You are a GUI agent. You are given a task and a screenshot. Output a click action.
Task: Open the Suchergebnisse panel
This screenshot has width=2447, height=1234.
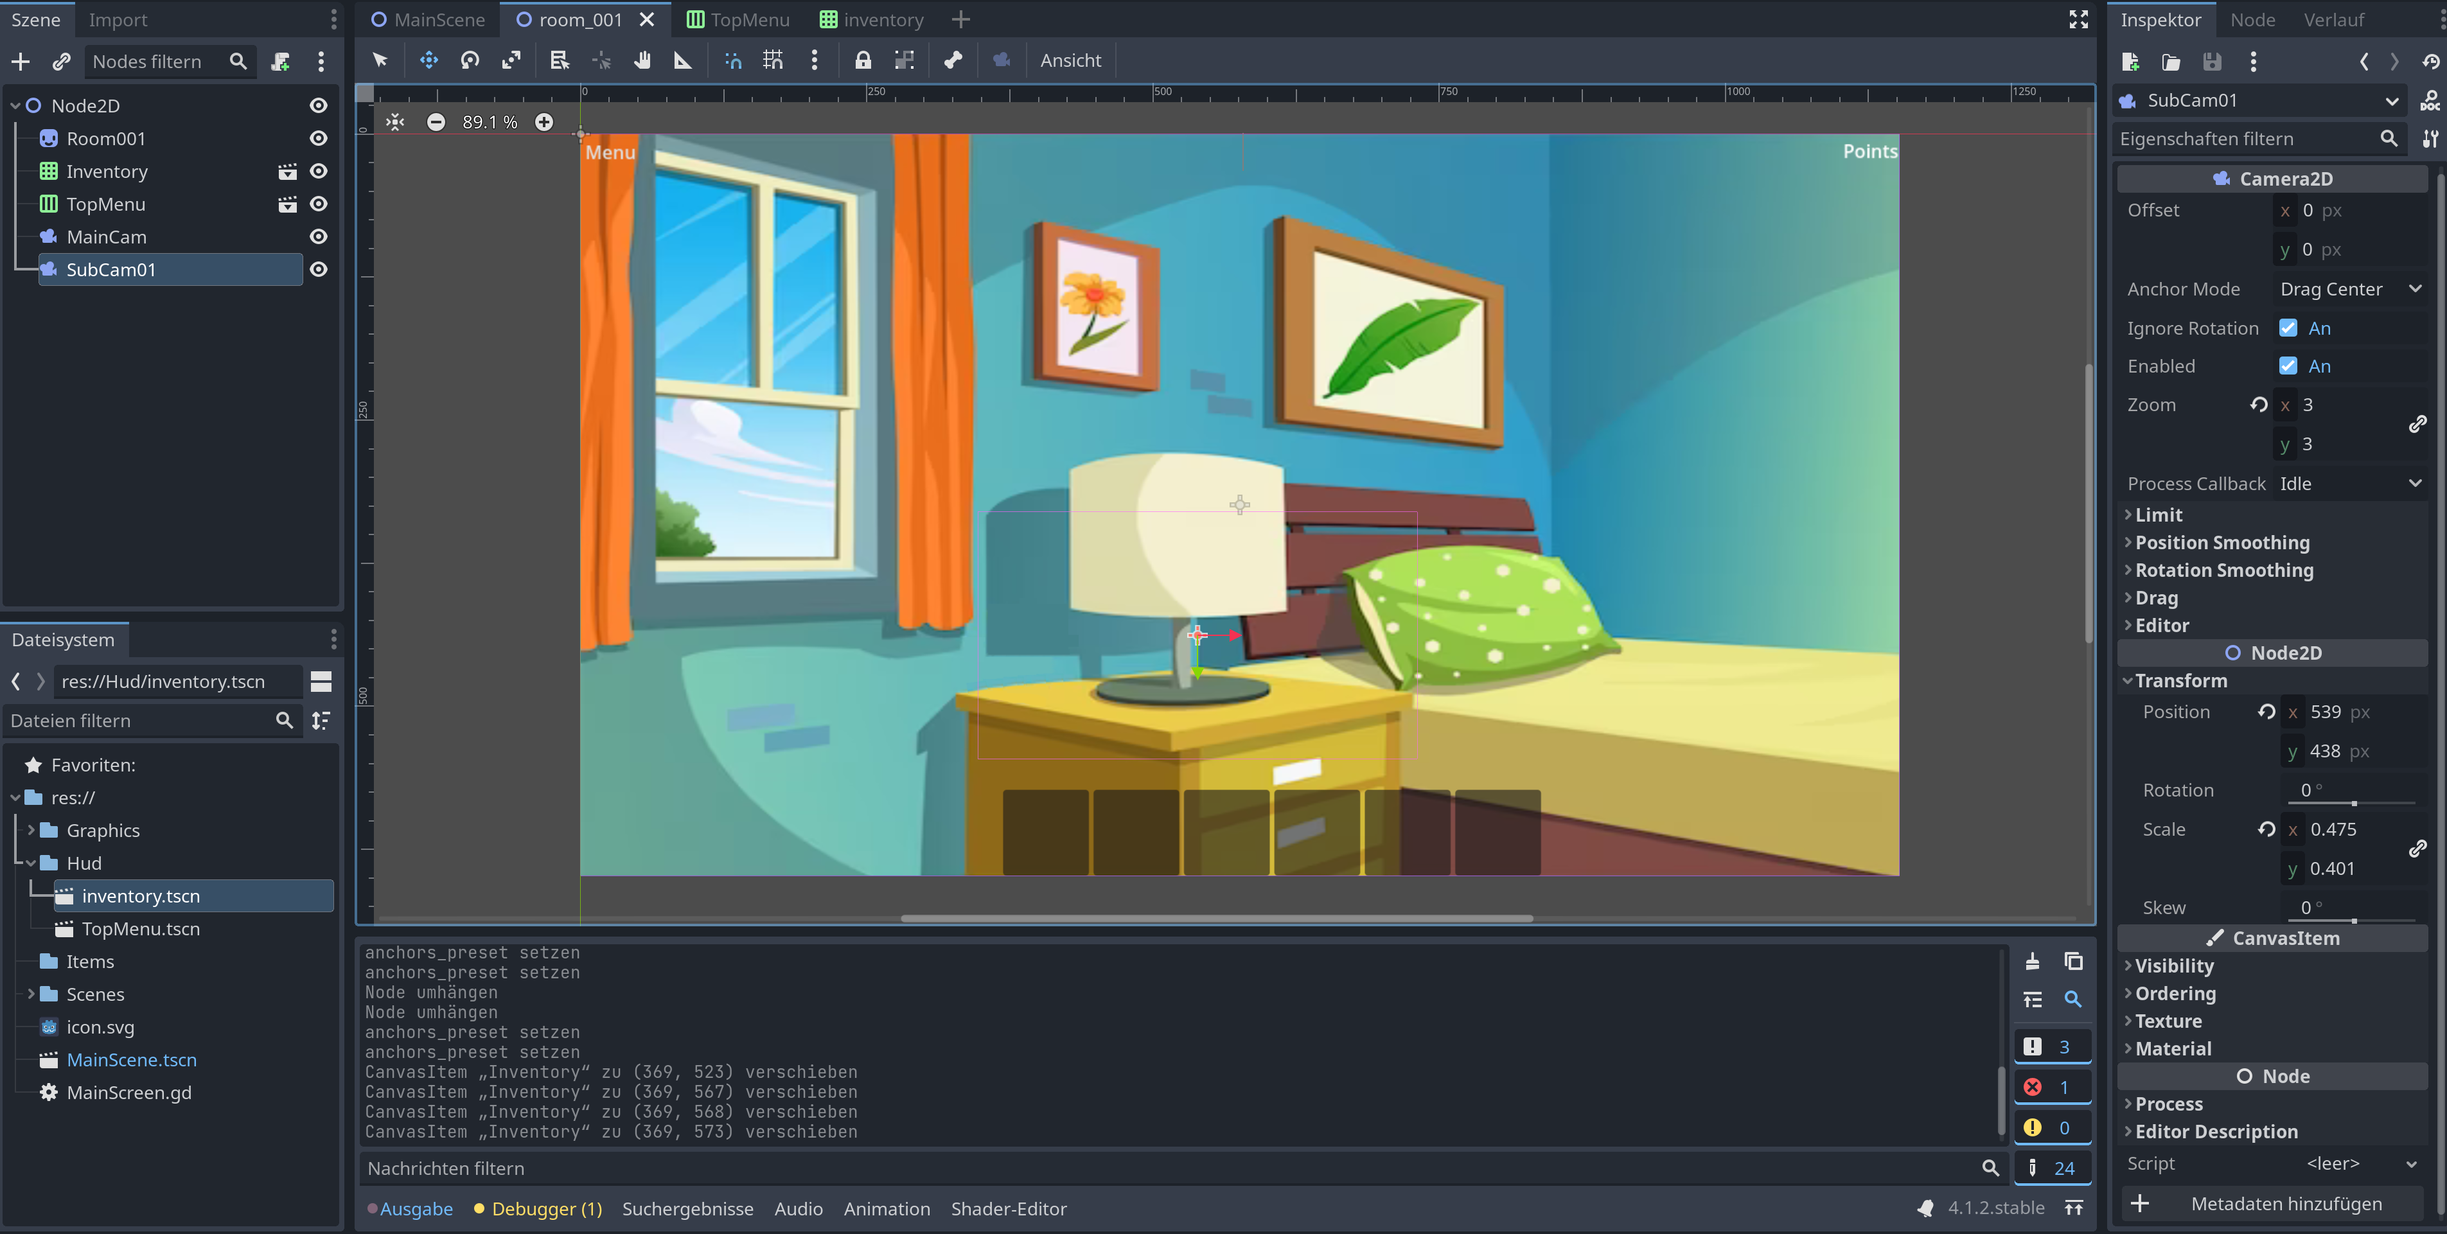pyautogui.click(x=688, y=1208)
